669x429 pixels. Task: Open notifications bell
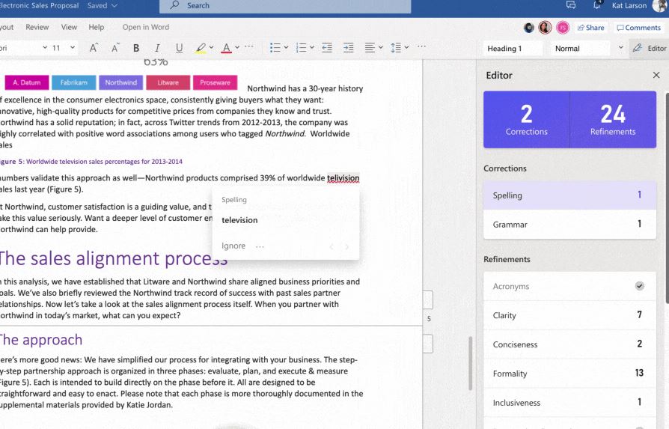tap(597, 5)
